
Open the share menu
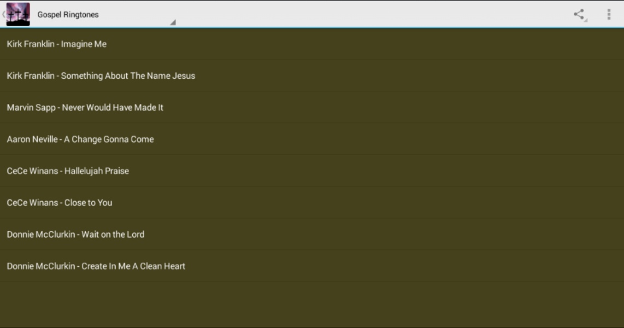[579, 14]
